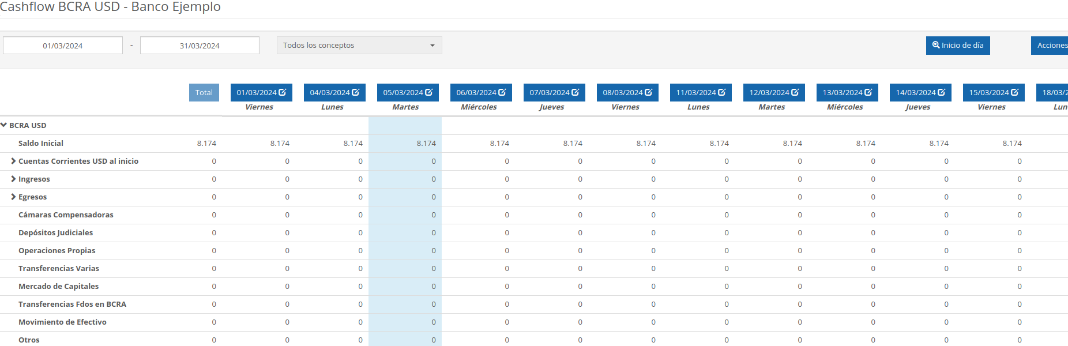Expand Cuentas Corrientes USD al inicio
This screenshot has width=1068, height=346.
(13, 161)
